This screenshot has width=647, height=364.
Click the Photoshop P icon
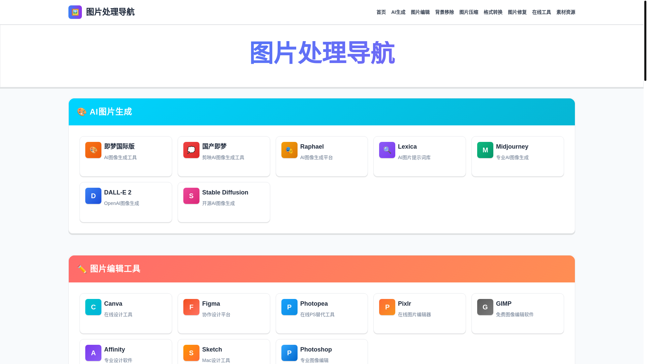click(289, 353)
